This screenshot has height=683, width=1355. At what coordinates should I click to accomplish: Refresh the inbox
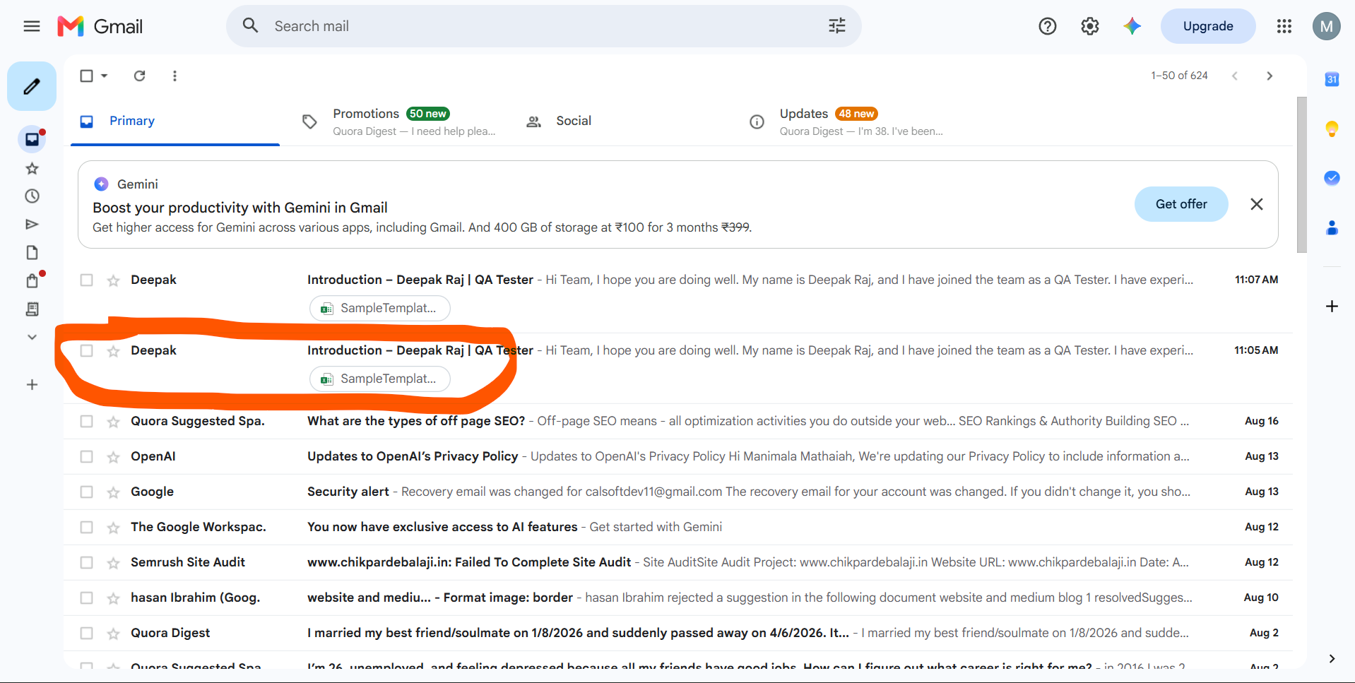[x=140, y=76]
